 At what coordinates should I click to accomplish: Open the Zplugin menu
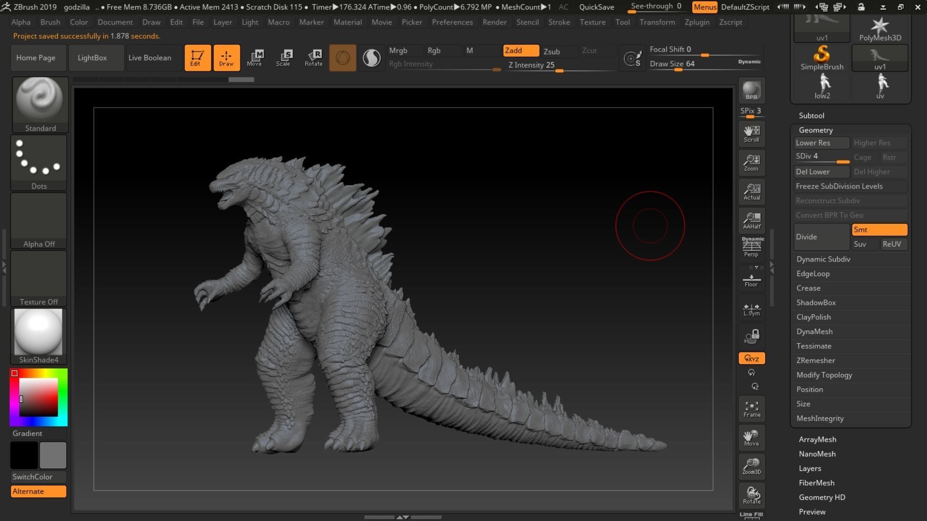[697, 22]
